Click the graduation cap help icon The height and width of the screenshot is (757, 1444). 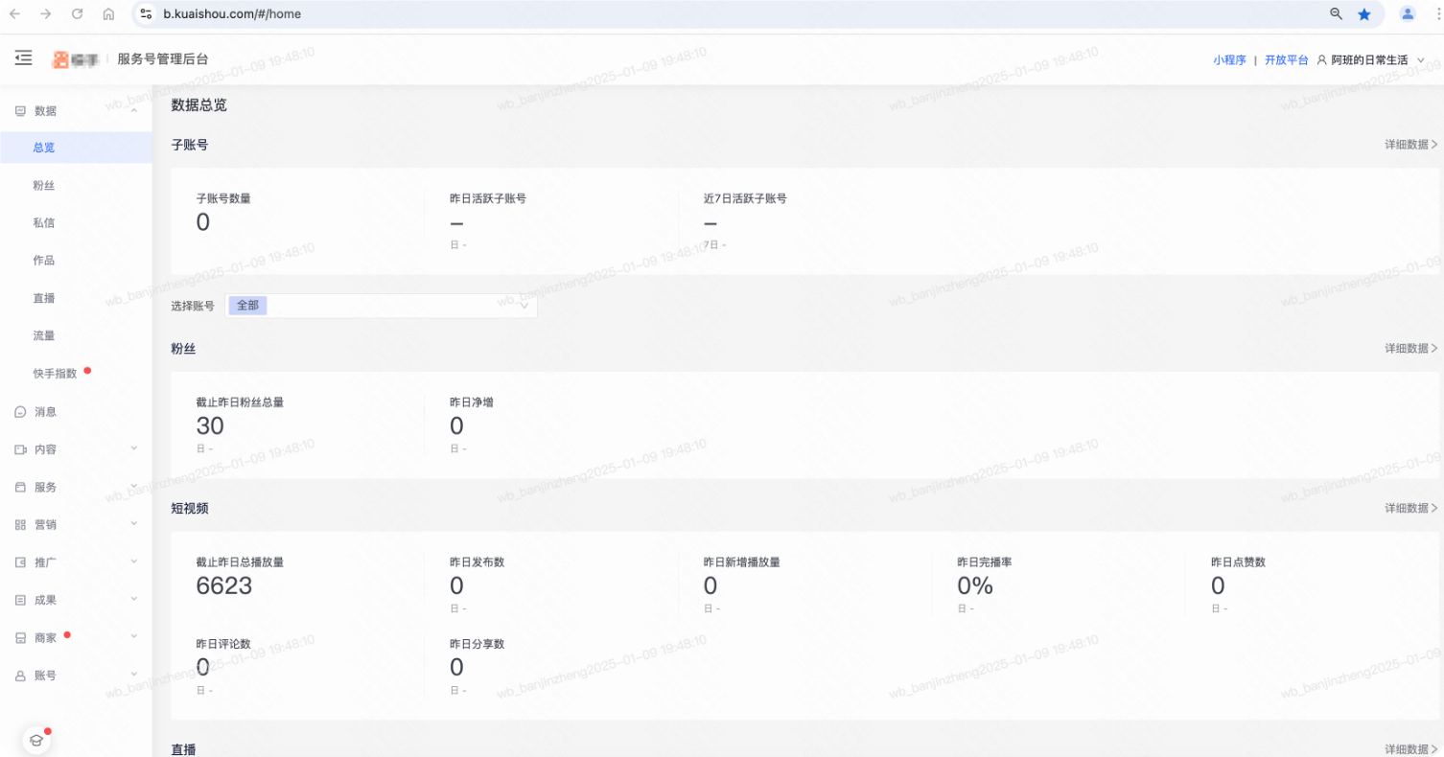click(x=36, y=739)
